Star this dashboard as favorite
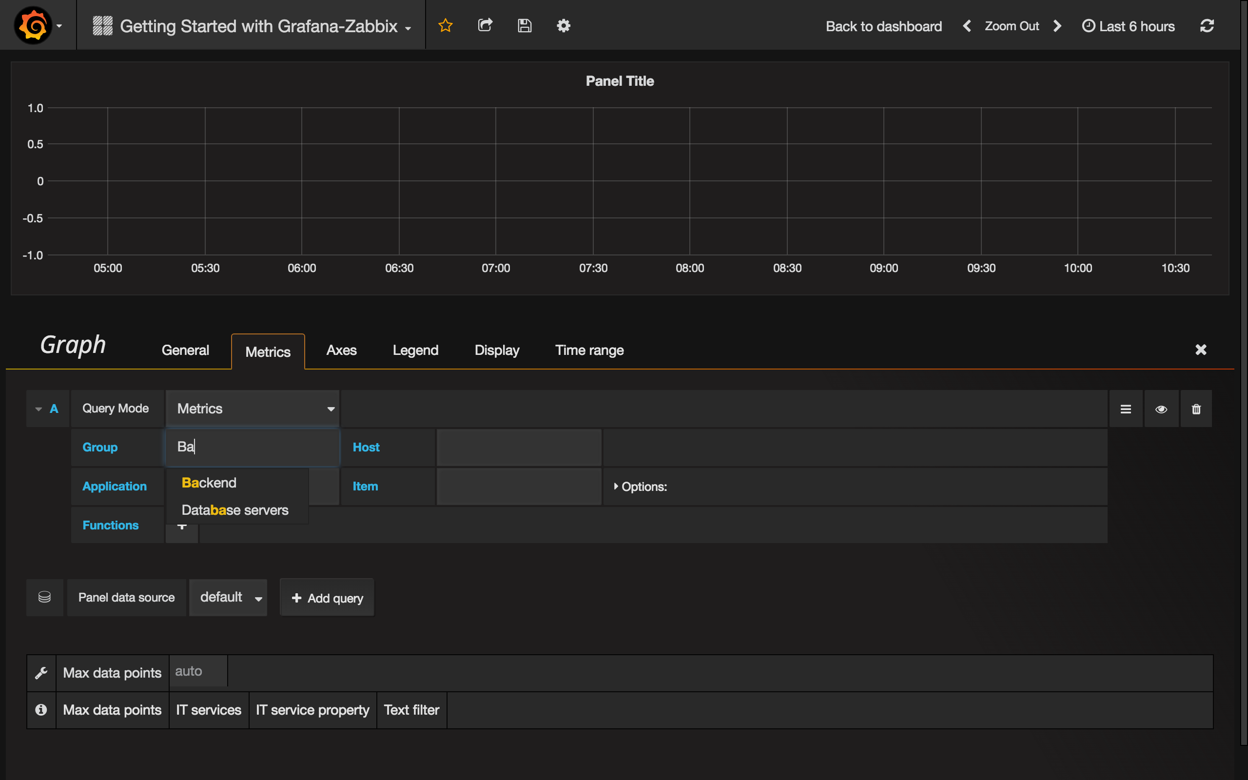The image size is (1248, 780). (445, 25)
